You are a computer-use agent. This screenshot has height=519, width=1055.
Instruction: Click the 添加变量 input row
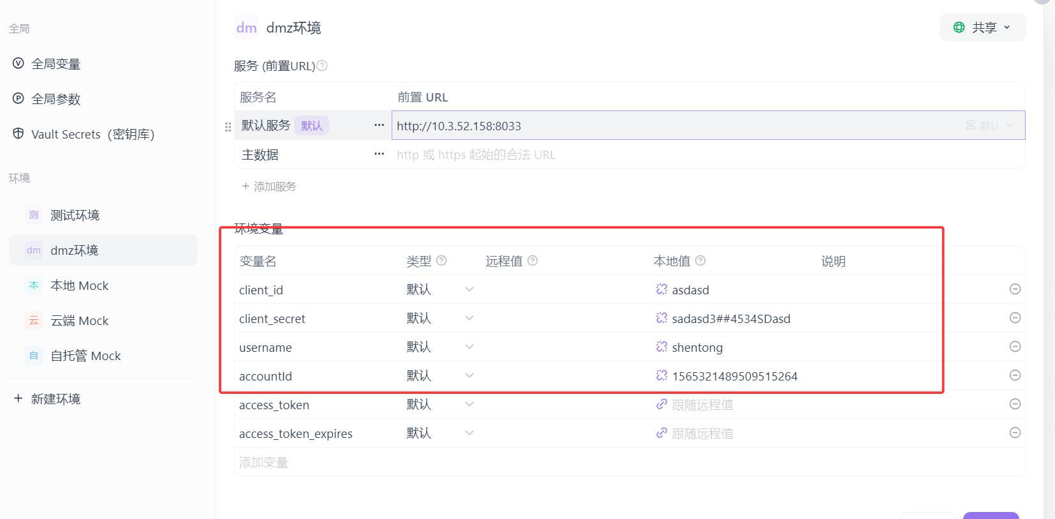630,462
